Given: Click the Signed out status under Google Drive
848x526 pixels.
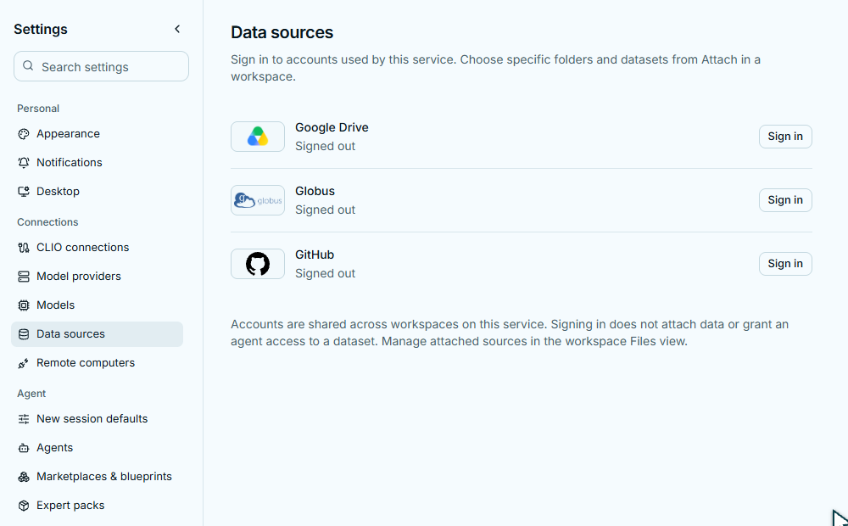Looking at the screenshot, I should pos(325,146).
